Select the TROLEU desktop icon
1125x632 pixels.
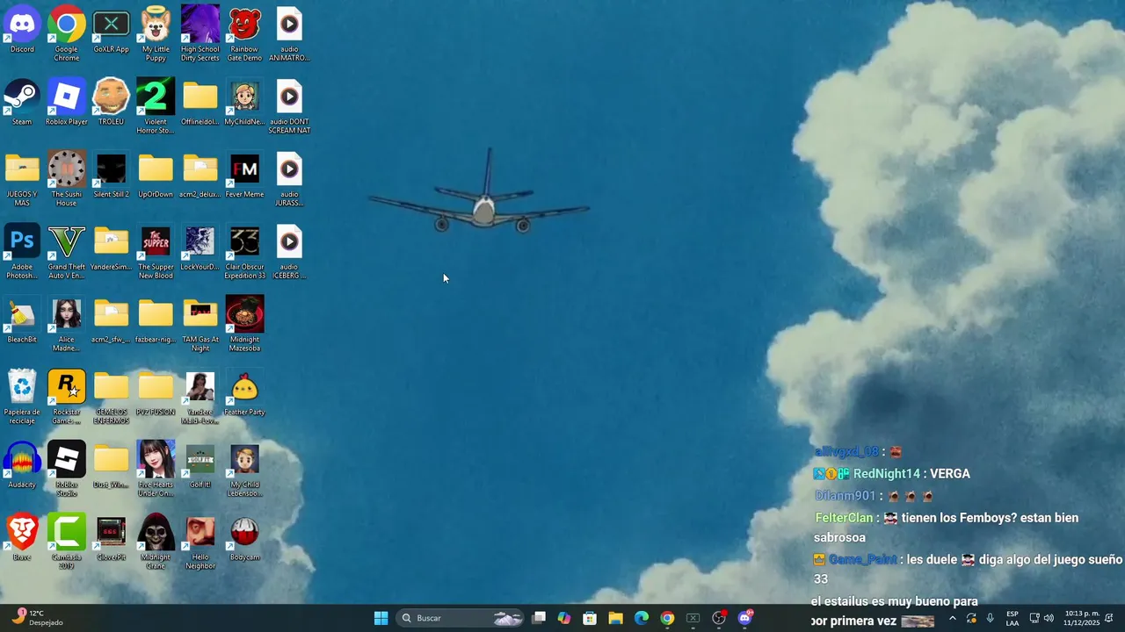(x=111, y=103)
